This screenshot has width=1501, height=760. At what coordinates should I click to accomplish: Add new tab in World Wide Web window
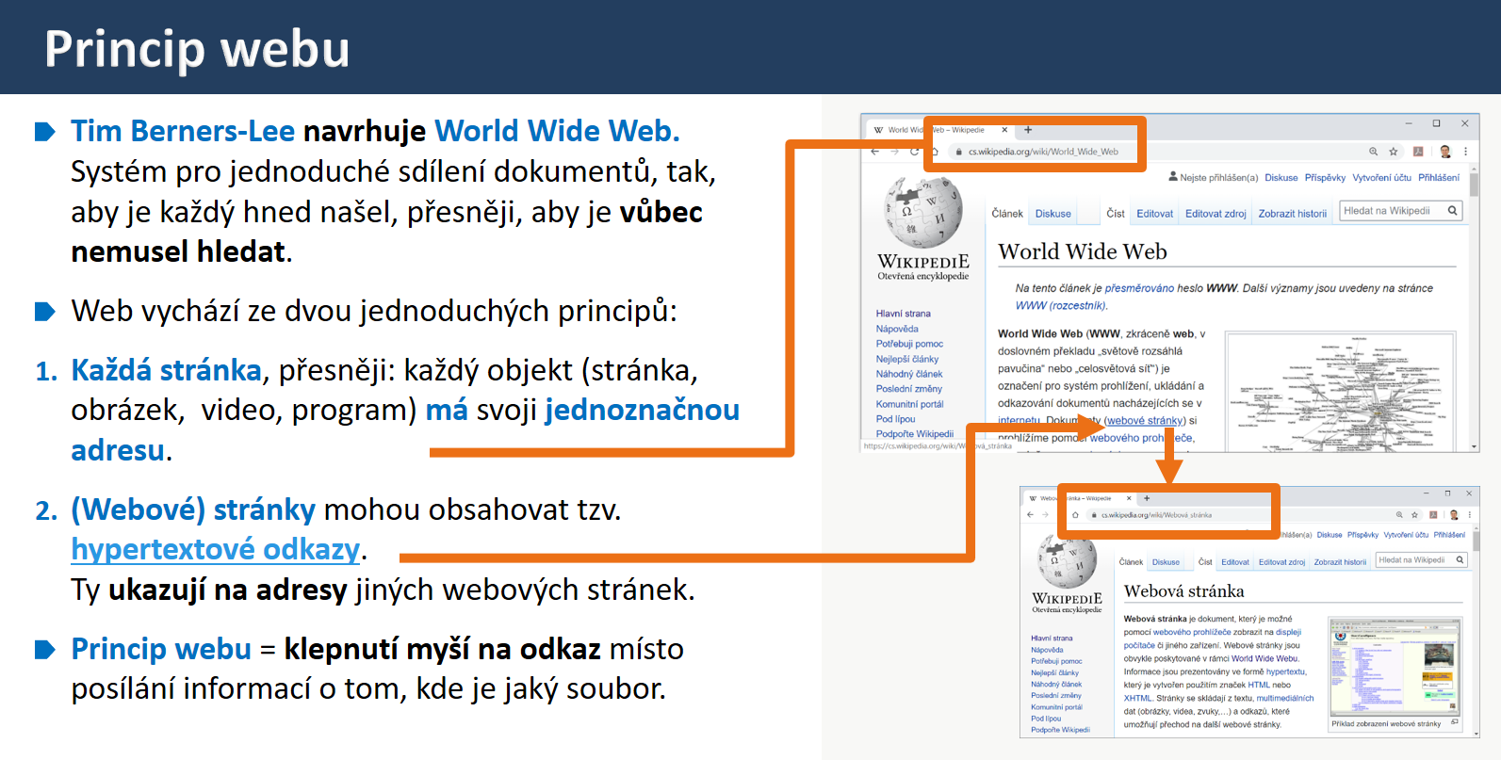tap(1028, 130)
